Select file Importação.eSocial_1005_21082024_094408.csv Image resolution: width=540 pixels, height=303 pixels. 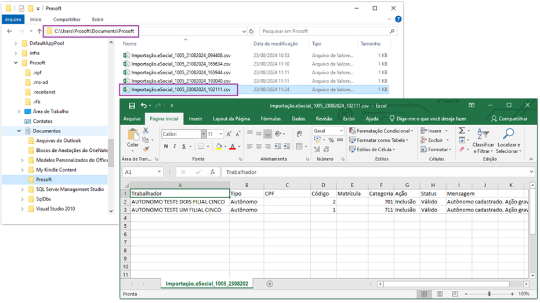click(x=181, y=56)
